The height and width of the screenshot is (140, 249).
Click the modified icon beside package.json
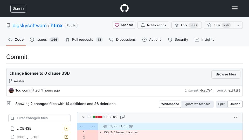click(x=66, y=137)
